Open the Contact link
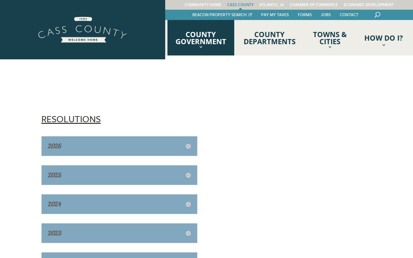Image resolution: width=413 pixels, height=258 pixels. click(349, 15)
